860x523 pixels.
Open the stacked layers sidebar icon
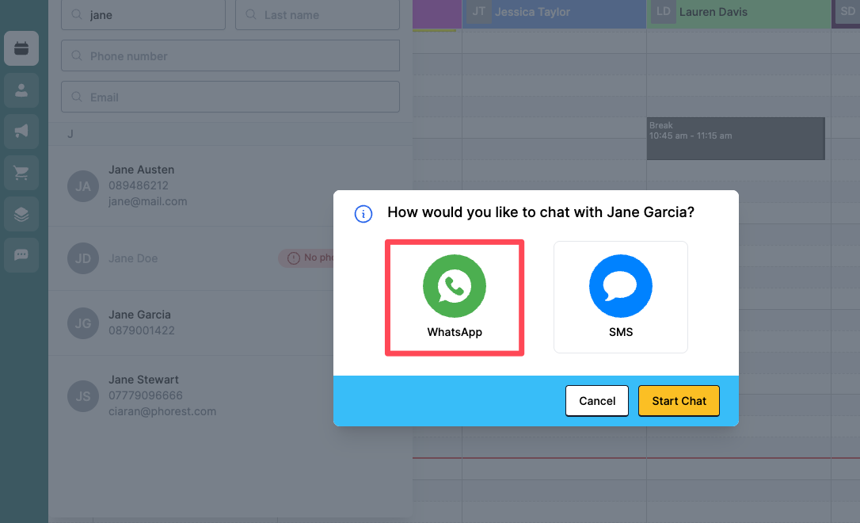tap(21, 214)
